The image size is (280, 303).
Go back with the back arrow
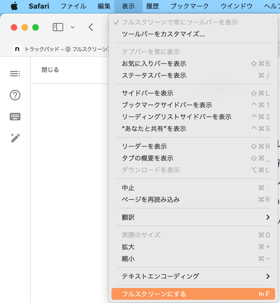coord(91,27)
